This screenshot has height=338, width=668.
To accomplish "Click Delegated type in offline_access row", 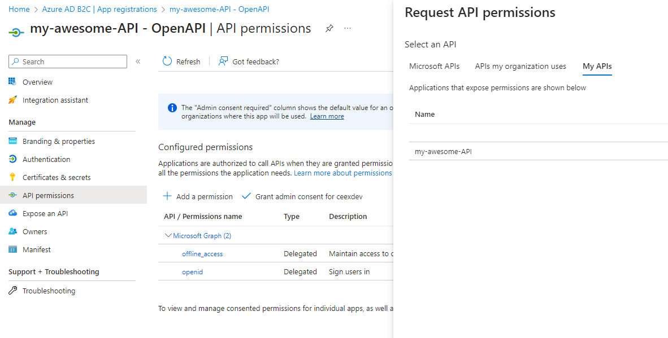I will 300,254.
